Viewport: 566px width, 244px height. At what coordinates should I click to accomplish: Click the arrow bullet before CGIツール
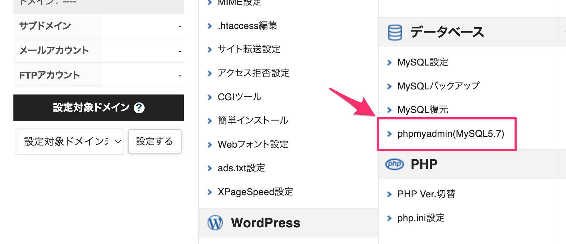coord(209,97)
